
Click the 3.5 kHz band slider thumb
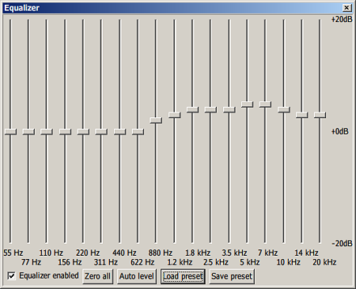pos(229,109)
